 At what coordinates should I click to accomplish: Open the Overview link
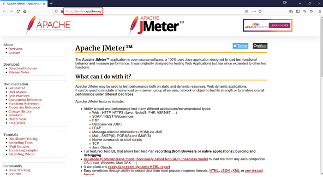[15, 49]
